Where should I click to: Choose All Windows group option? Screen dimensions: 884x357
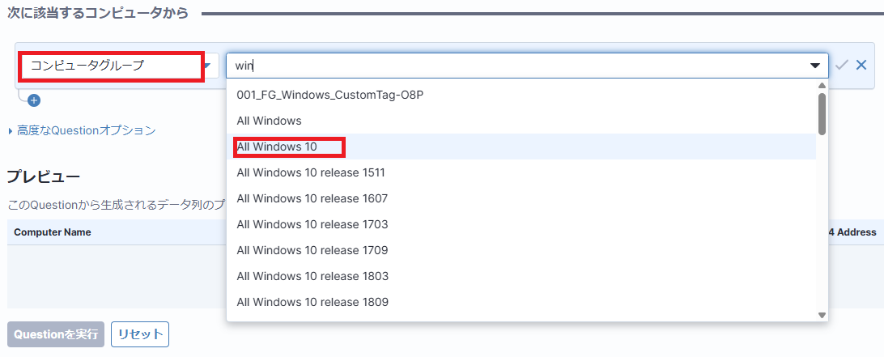269,121
